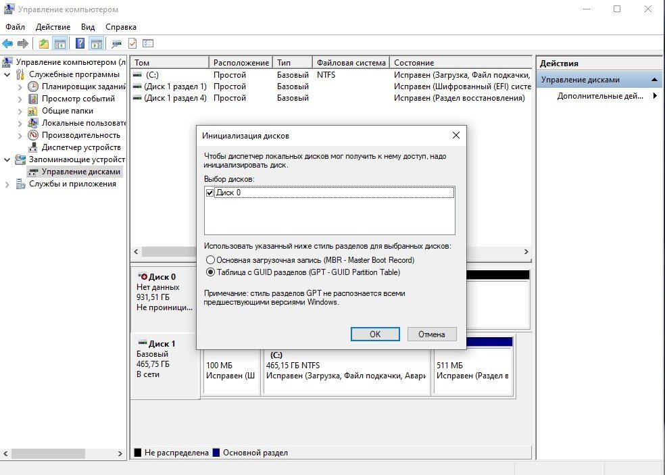Click the Производительность gauge icon

pos(32,135)
